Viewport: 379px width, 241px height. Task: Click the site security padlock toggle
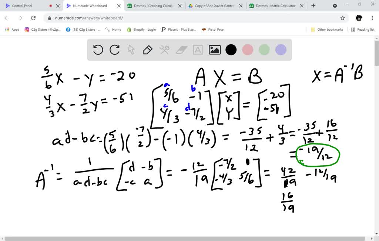[x=49, y=18]
